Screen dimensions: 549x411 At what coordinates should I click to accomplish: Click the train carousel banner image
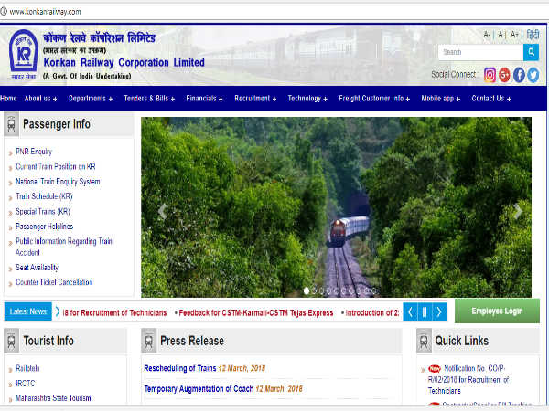[336, 207]
